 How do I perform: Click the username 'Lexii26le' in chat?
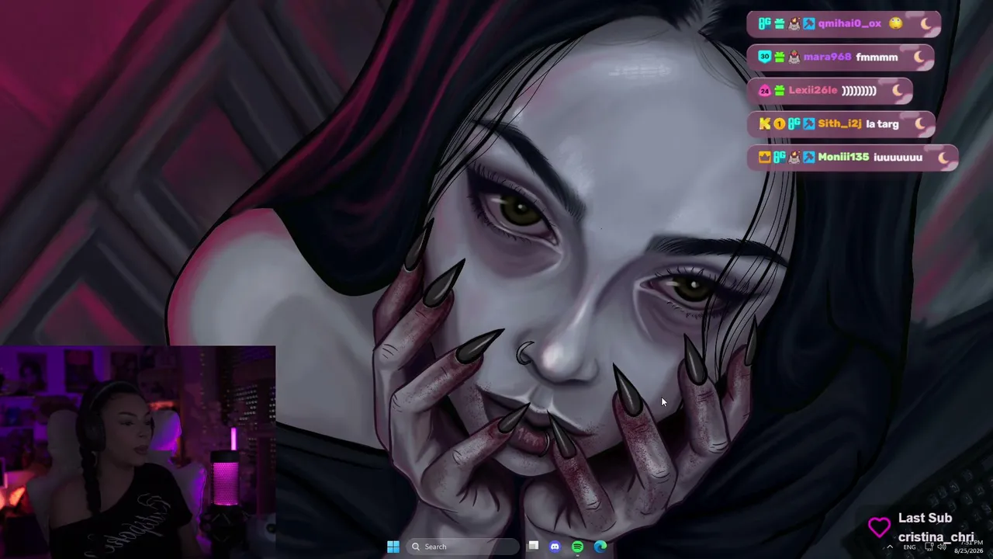(812, 90)
